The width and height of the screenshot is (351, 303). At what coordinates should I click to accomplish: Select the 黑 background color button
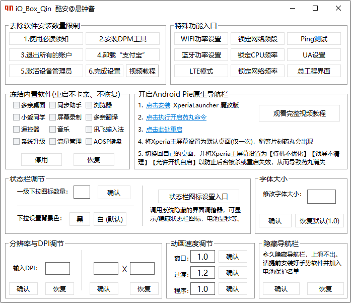80,219
